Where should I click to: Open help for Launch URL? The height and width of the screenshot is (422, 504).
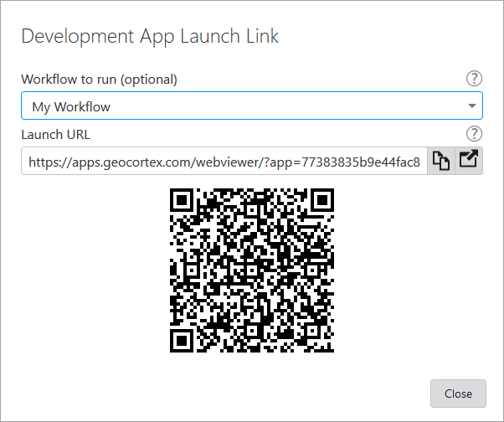(474, 134)
